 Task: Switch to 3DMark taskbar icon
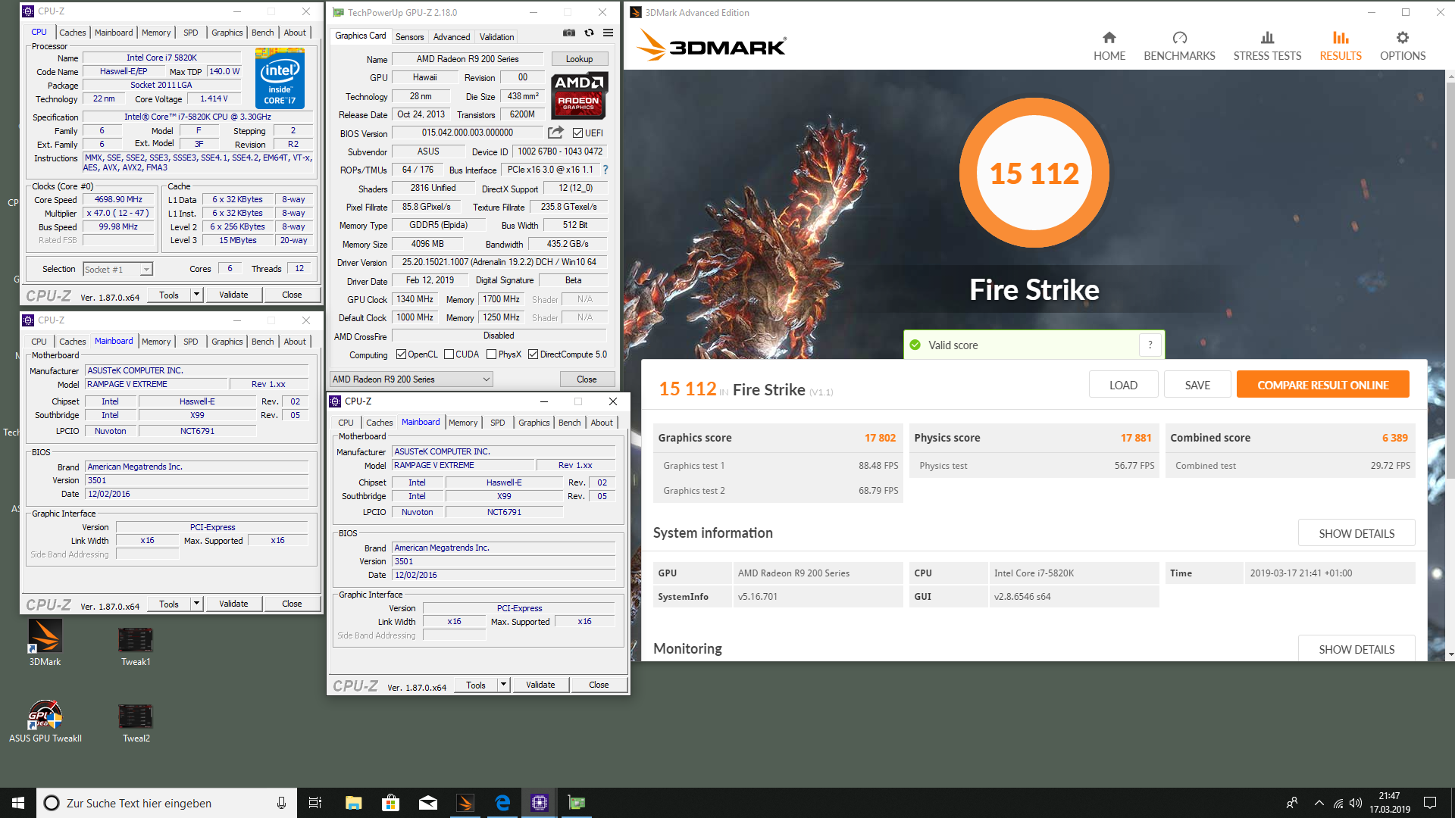tap(465, 803)
